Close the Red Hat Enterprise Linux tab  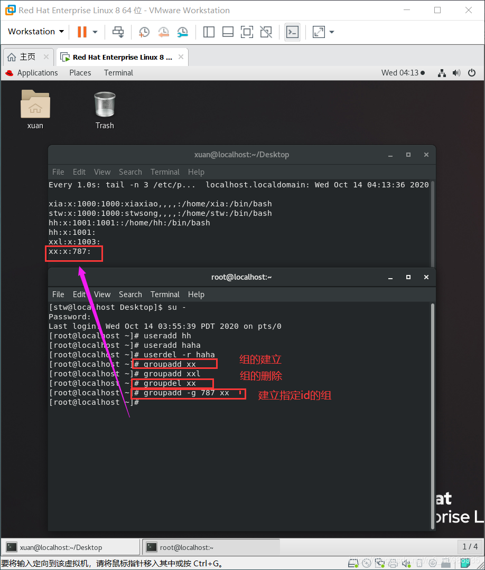click(x=181, y=56)
